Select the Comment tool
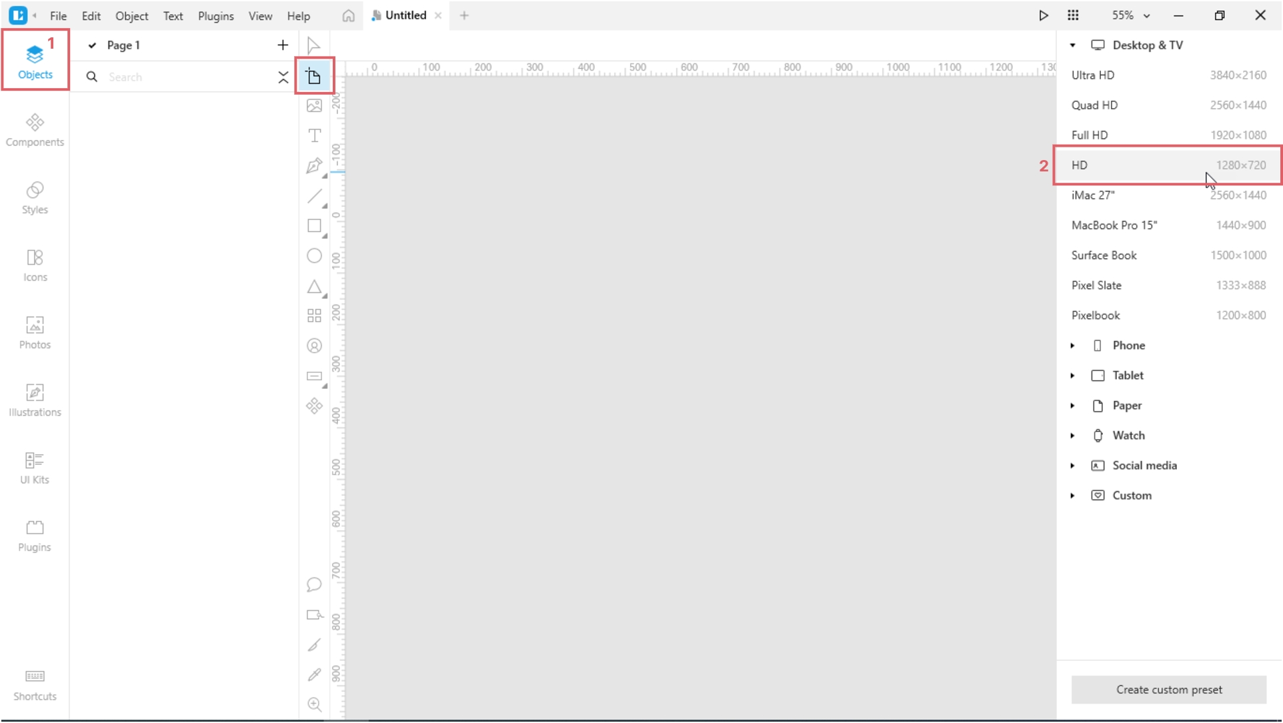Viewport: 1283px width, 723px height. pos(314,585)
